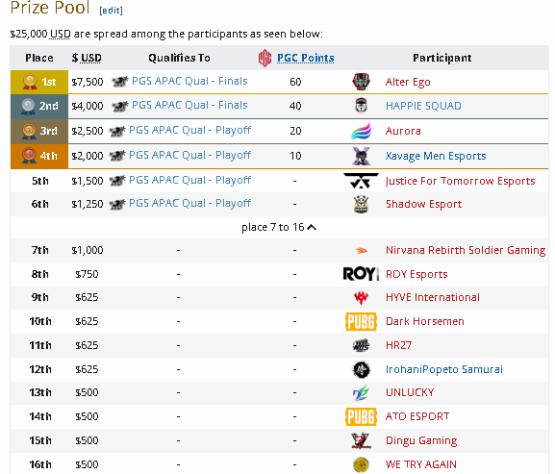Screen dimensions: 555x474
Task: Open PGS APAC Qual - Finals for 2nd
Action: click(189, 105)
